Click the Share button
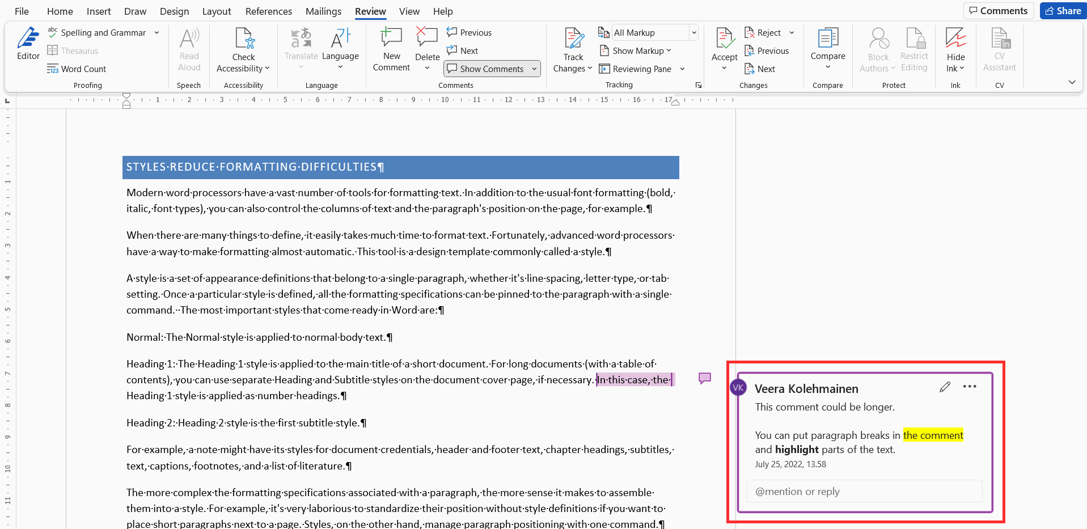1087x529 pixels. [1063, 11]
